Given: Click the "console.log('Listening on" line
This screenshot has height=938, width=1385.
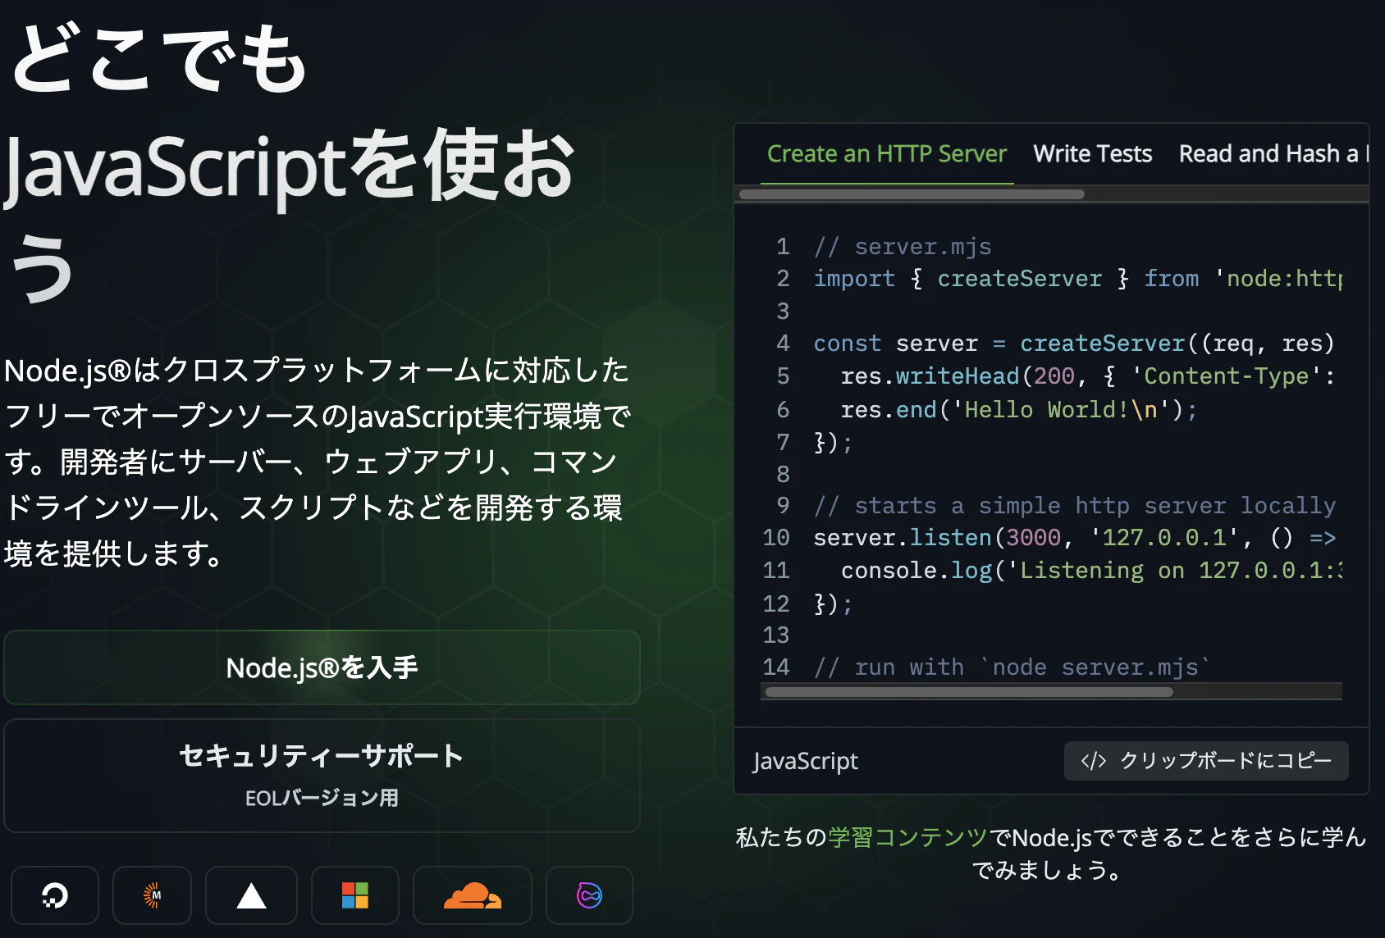Looking at the screenshot, I should click(x=1091, y=571).
